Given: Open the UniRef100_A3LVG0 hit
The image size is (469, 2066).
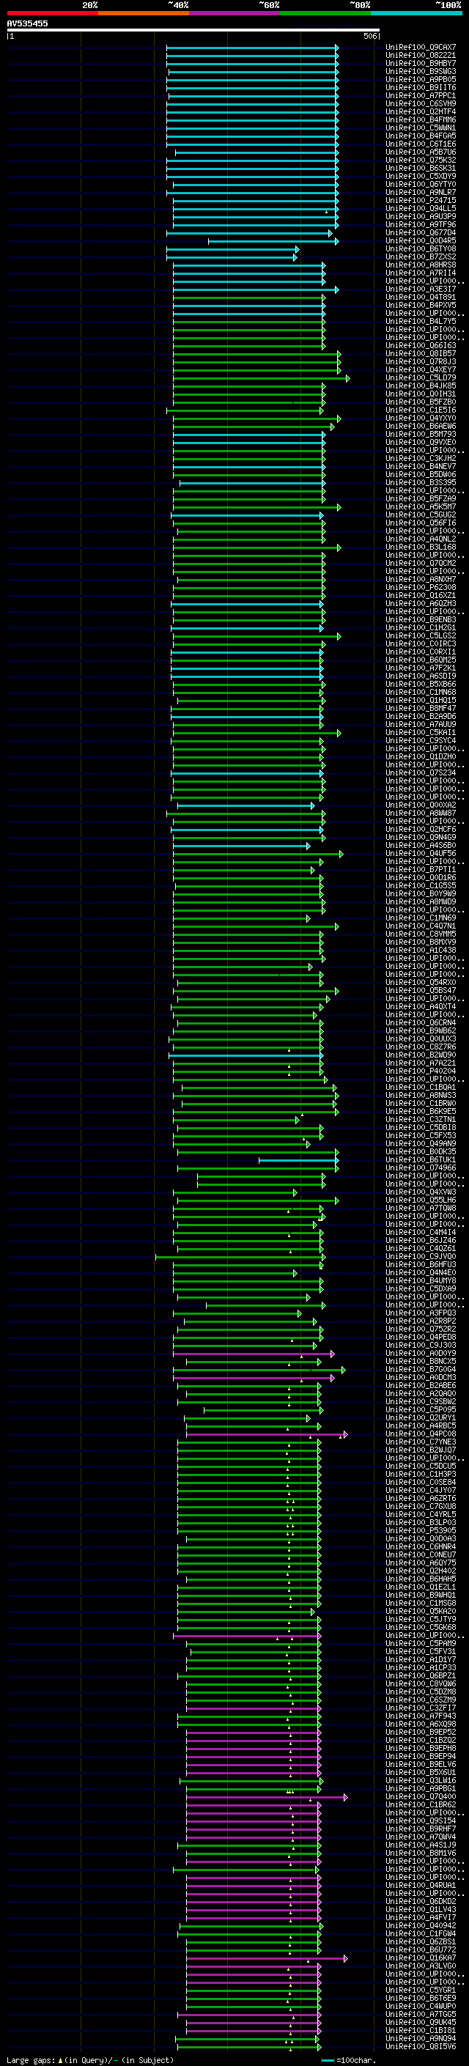Looking at the screenshot, I should [421, 1966].
